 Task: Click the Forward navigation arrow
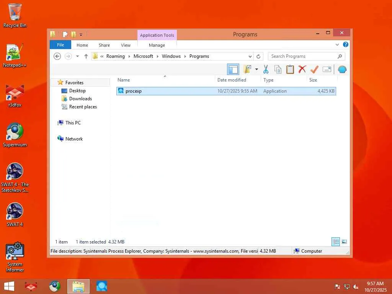[x=68, y=56]
